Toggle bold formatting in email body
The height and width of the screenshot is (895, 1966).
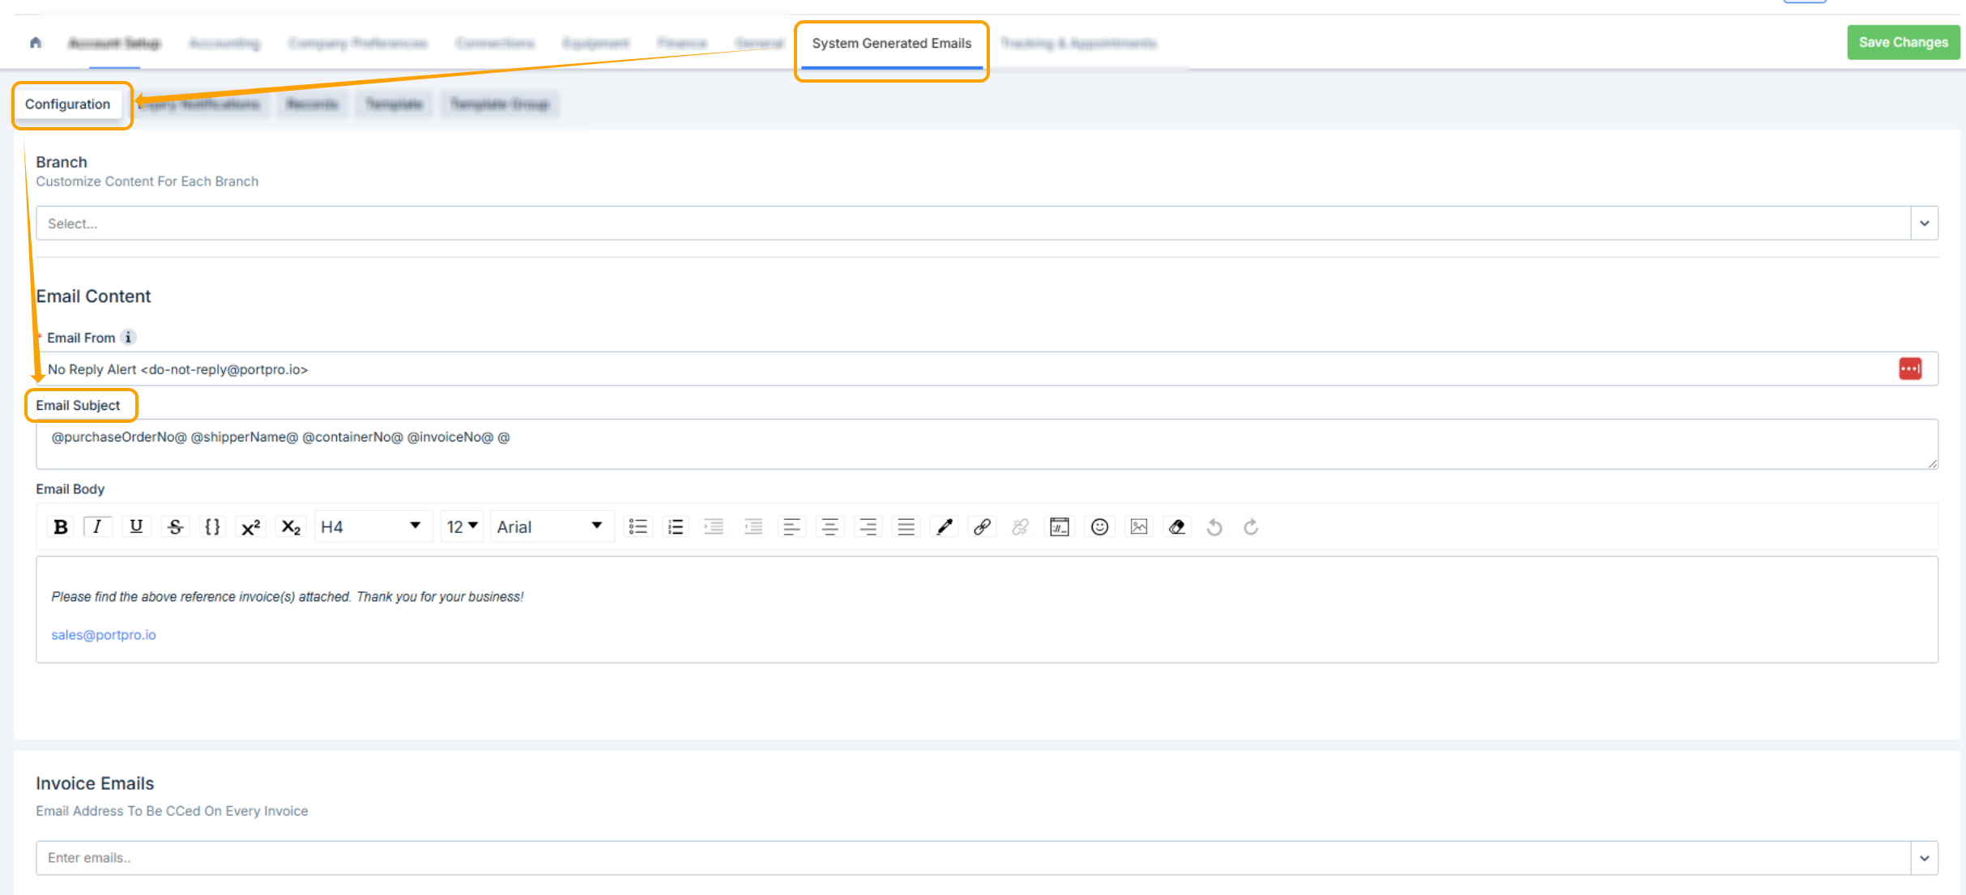pos(61,527)
